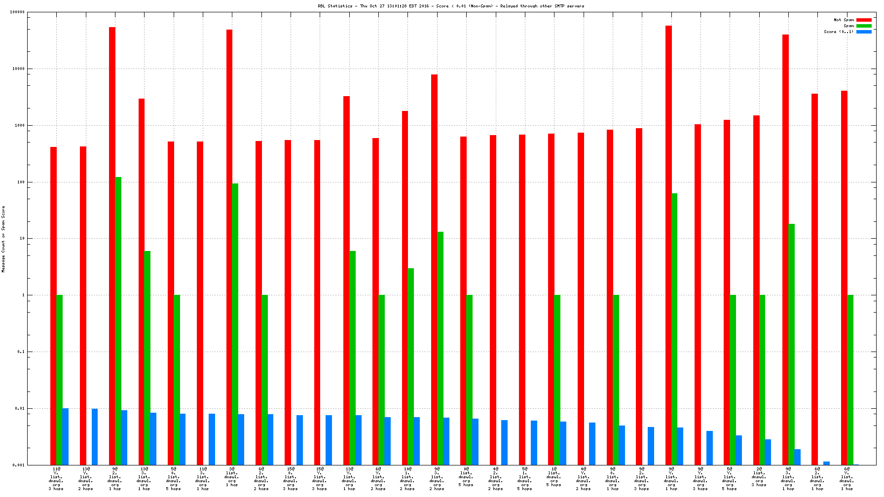
Task: Click the red bar for 9@ 2. 1 hop
Action: click(x=112, y=246)
